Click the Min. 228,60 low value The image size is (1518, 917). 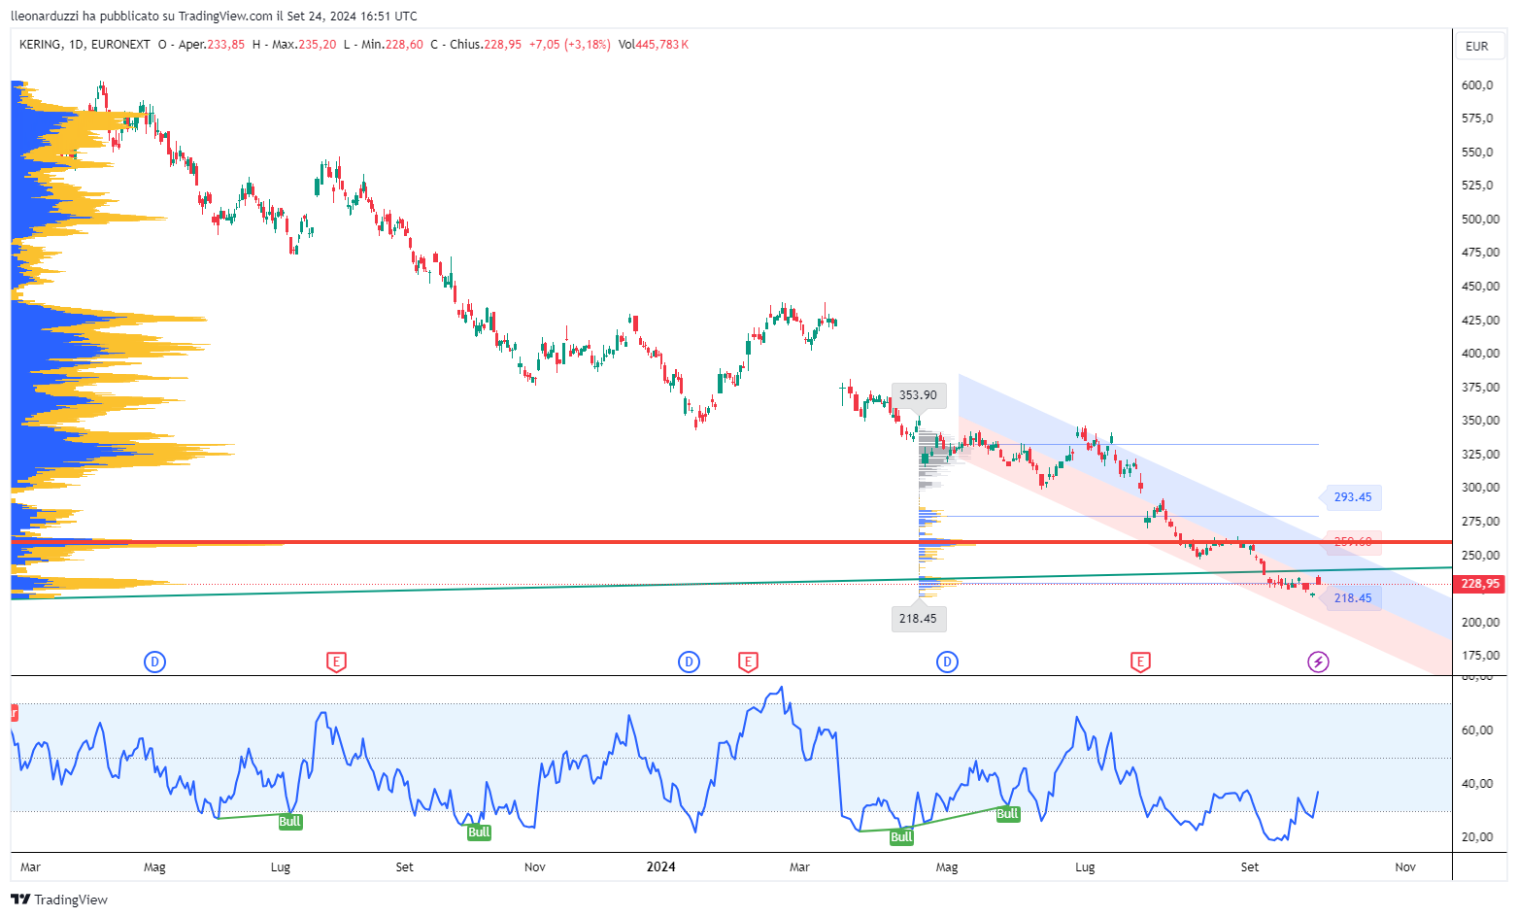point(392,45)
